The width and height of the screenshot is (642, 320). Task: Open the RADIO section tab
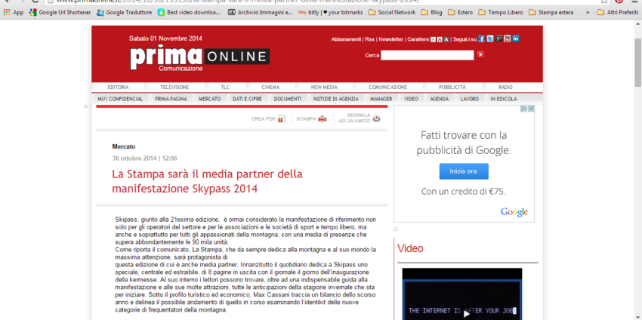coord(505,87)
